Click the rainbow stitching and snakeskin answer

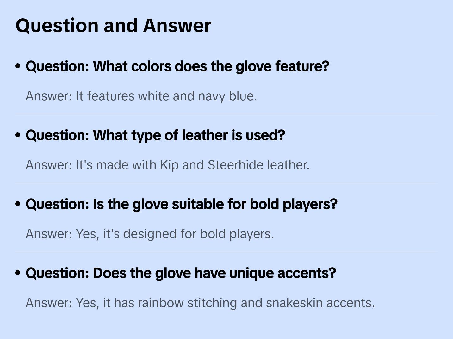[x=200, y=303]
